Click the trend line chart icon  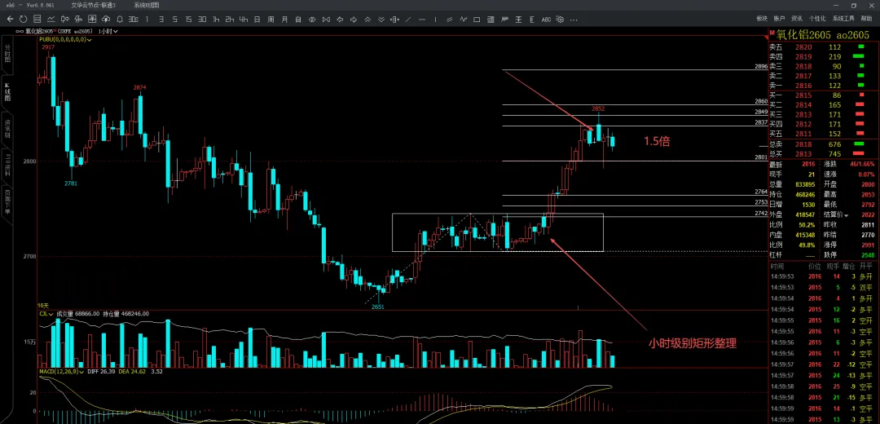tap(51, 19)
